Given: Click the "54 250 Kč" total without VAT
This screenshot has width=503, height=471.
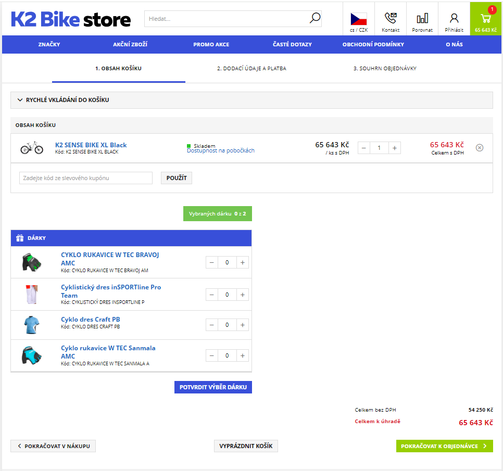Looking at the screenshot, I should 481,410.
